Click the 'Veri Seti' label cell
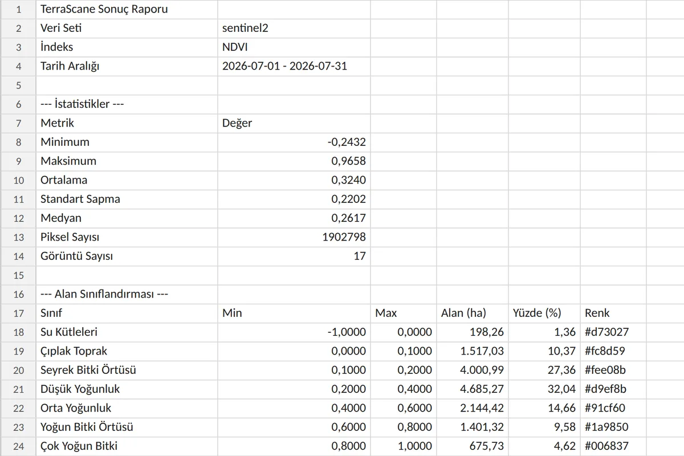This screenshot has width=684, height=456. pyautogui.click(x=127, y=28)
